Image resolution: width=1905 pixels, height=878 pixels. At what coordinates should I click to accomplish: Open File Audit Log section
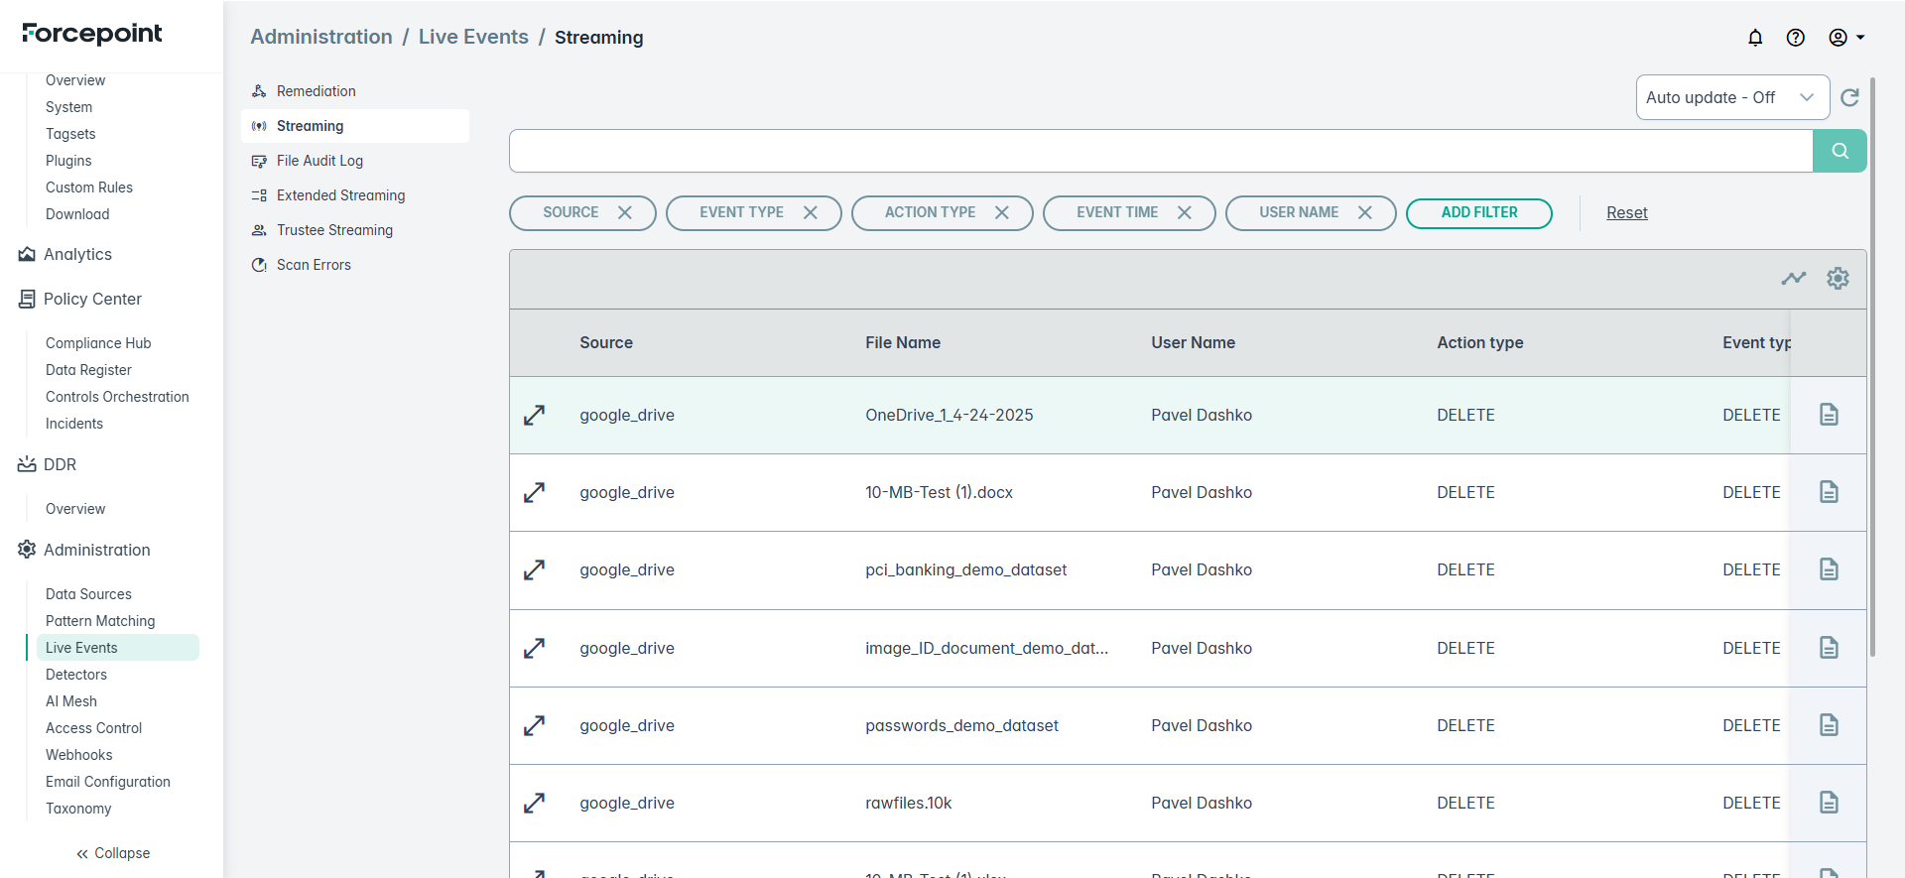point(319,161)
